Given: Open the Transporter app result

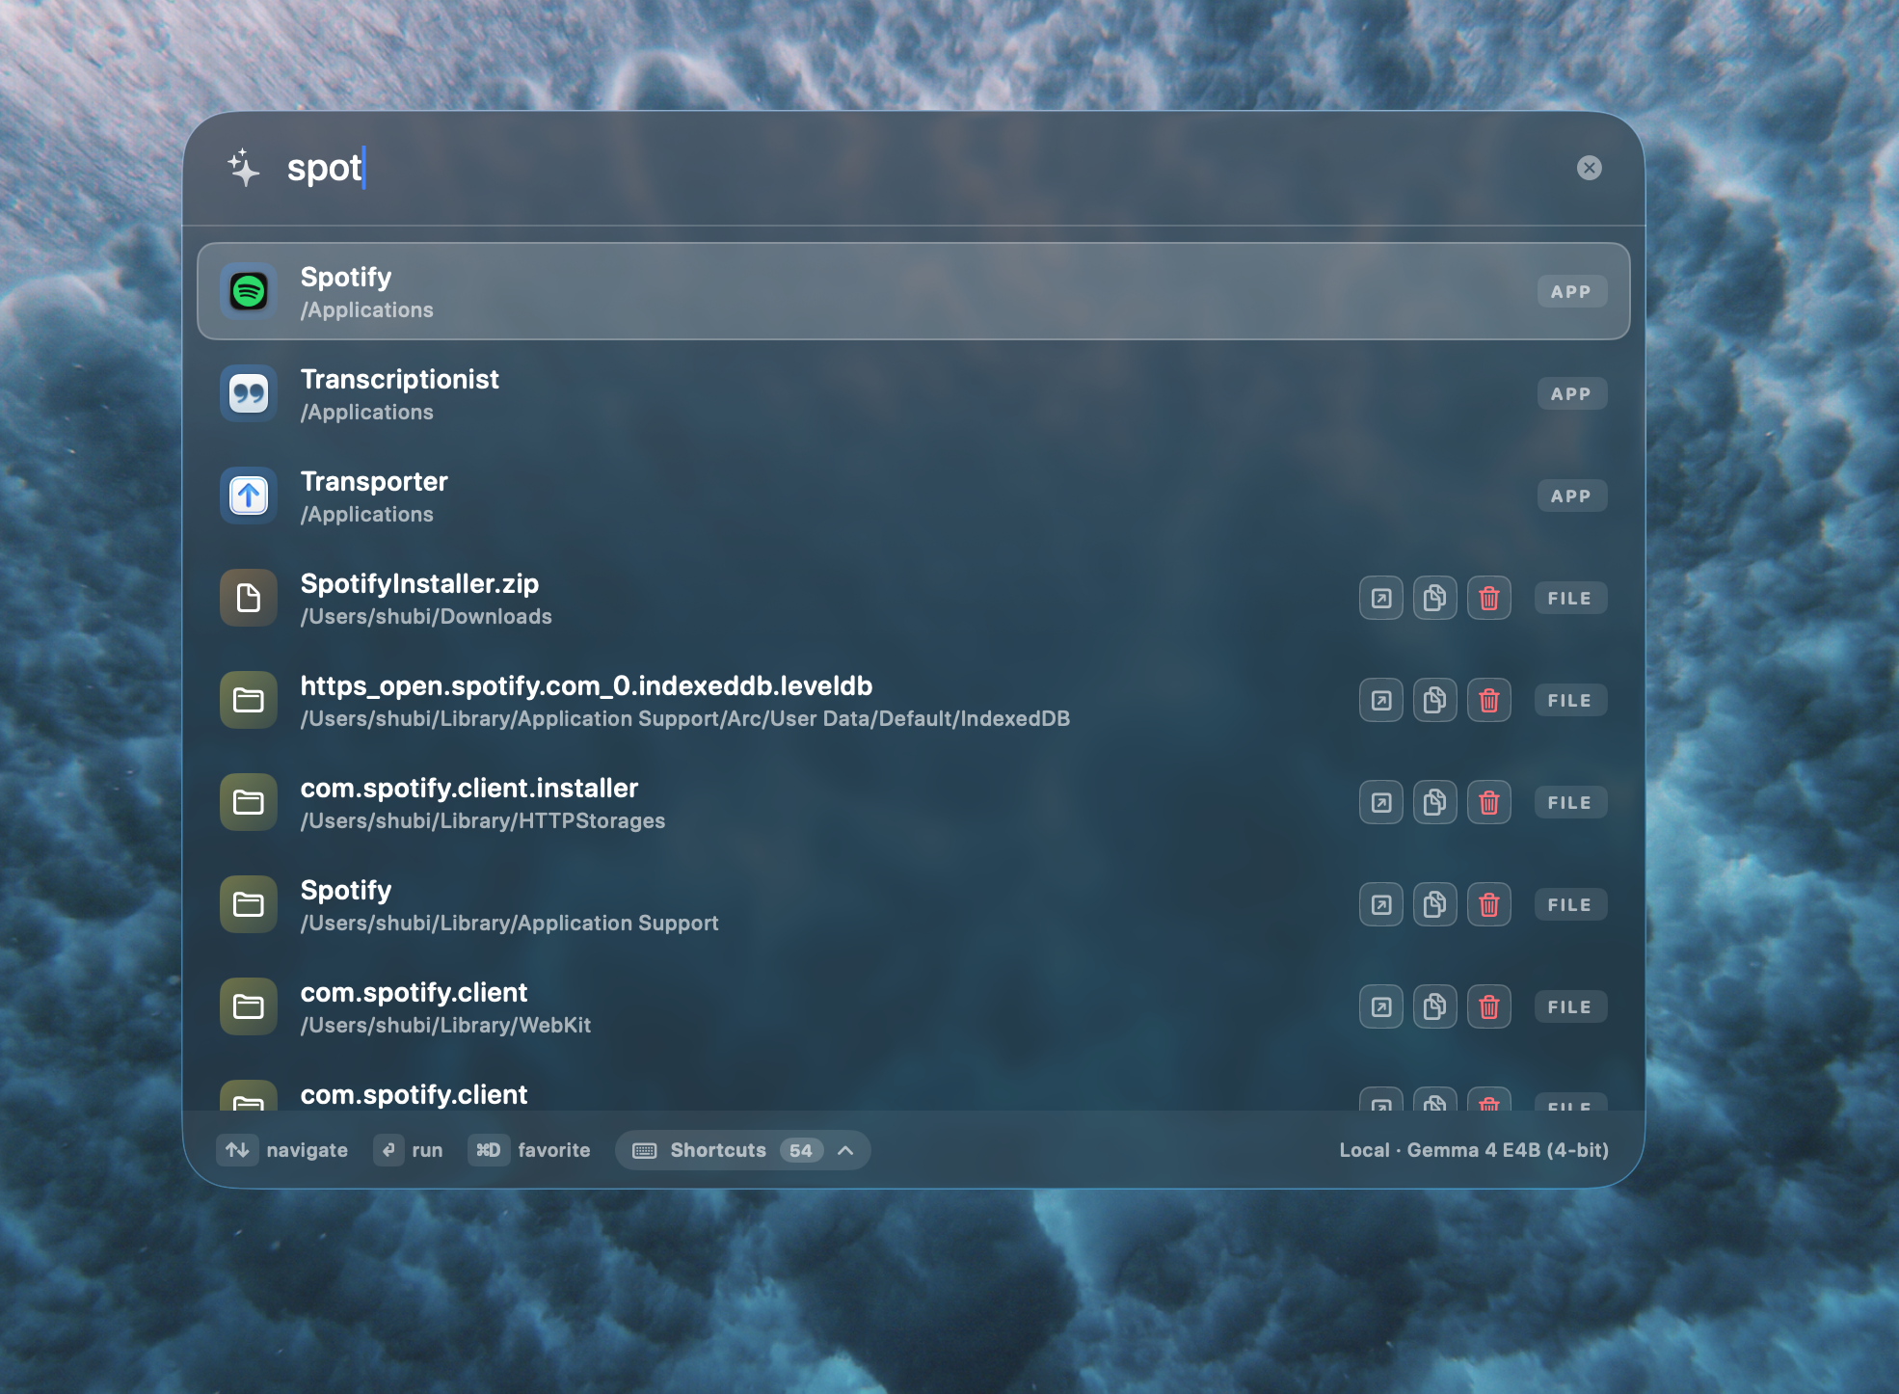Looking at the screenshot, I should coord(913,496).
